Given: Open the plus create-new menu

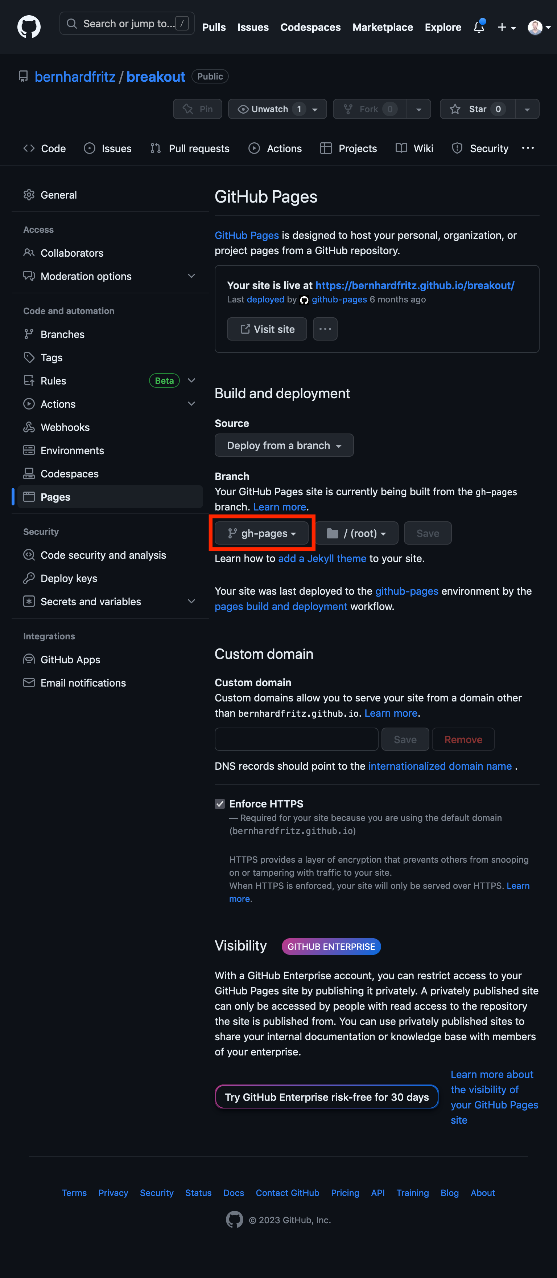Looking at the screenshot, I should (x=507, y=27).
